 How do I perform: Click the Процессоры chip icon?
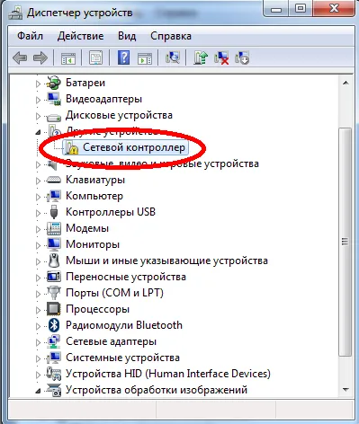(x=54, y=309)
